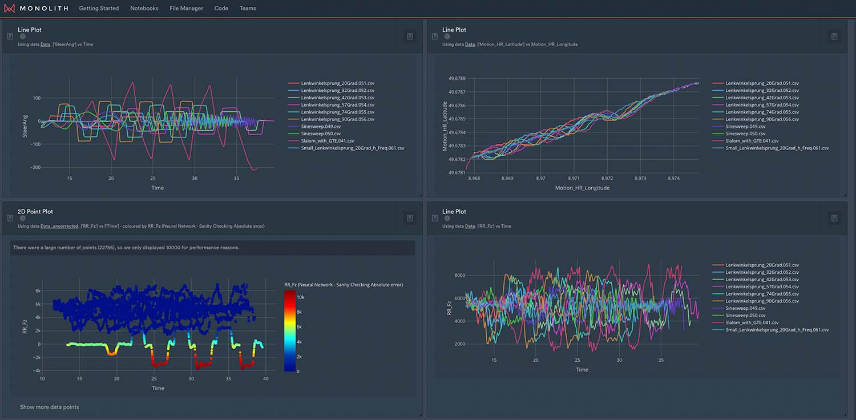The width and height of the screenshot is (856, 420).
Task: Click info dot under SteerAng Line Plot title
Action: point(23,37)
